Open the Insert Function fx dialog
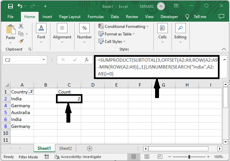 coord(87,60)
